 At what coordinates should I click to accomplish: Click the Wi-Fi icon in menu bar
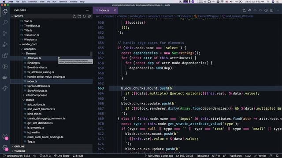[222, 2]
